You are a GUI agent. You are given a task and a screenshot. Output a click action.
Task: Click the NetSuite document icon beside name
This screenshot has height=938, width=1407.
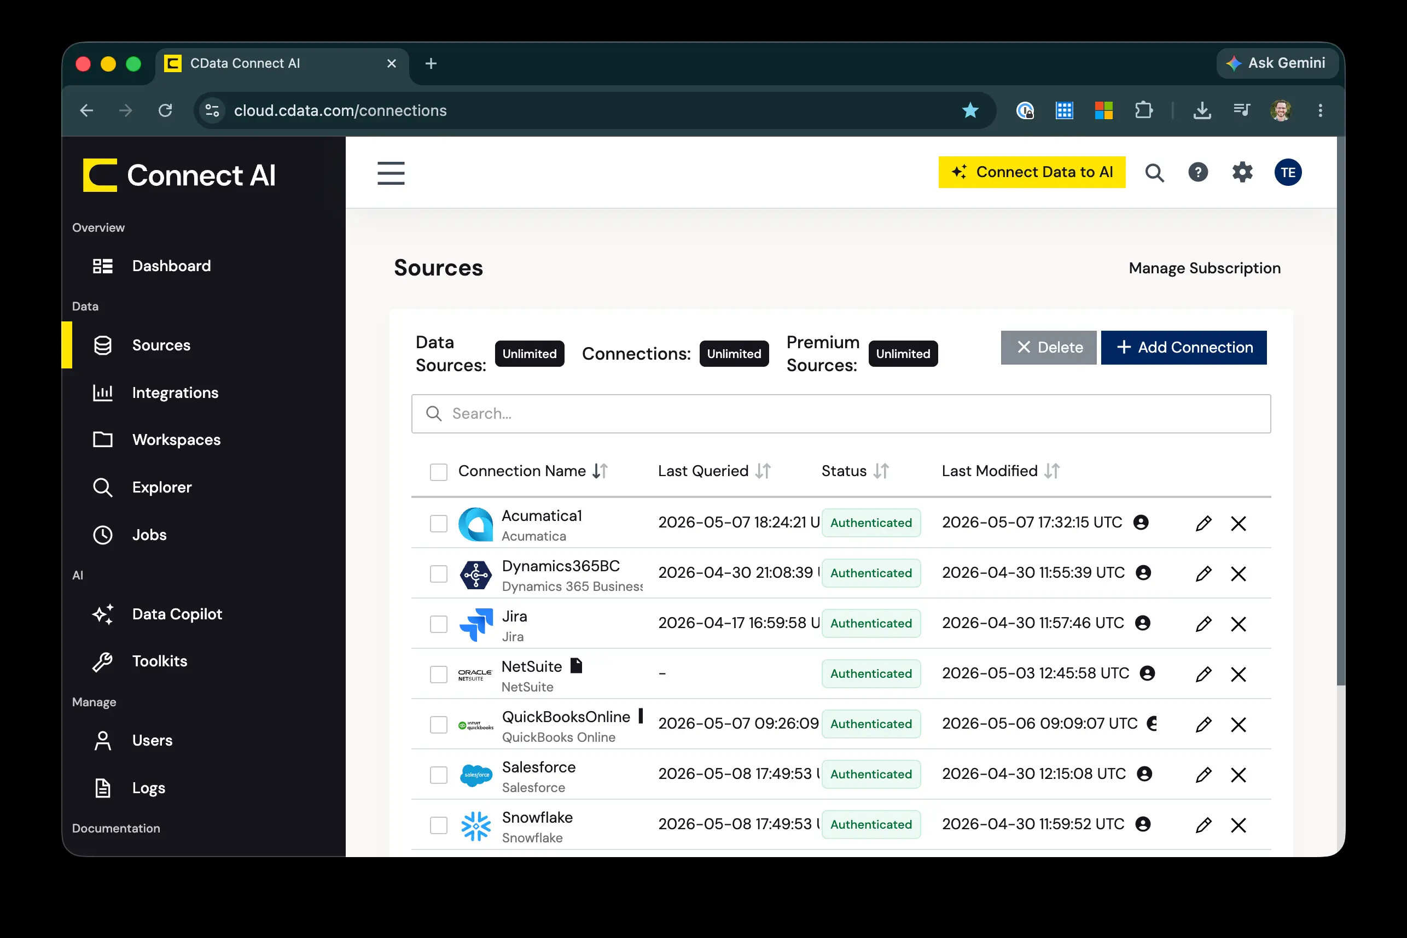(576, 665)
